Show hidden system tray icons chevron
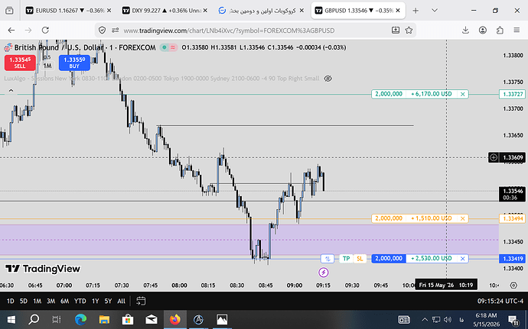 pos(425,319)
